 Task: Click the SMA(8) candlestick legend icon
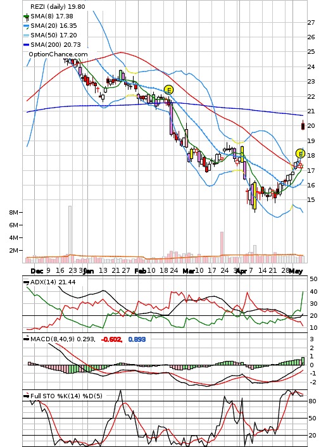click(x=27, y=17)
